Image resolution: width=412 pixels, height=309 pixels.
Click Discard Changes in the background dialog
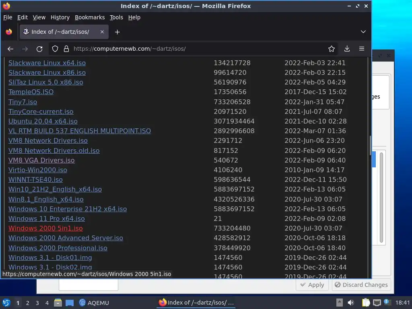point(361,285)
